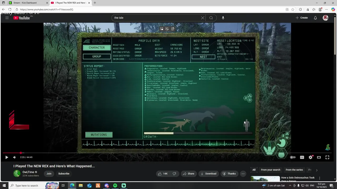This screenshot has height=189, width=337.
Task: Share the video
Action: point(189,174)
